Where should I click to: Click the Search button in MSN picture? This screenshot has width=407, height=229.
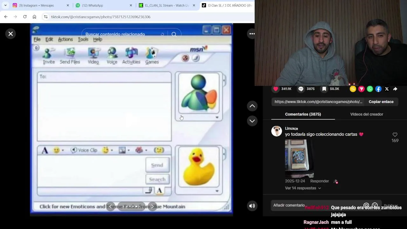pyautogui.click(x=157, y=179)
